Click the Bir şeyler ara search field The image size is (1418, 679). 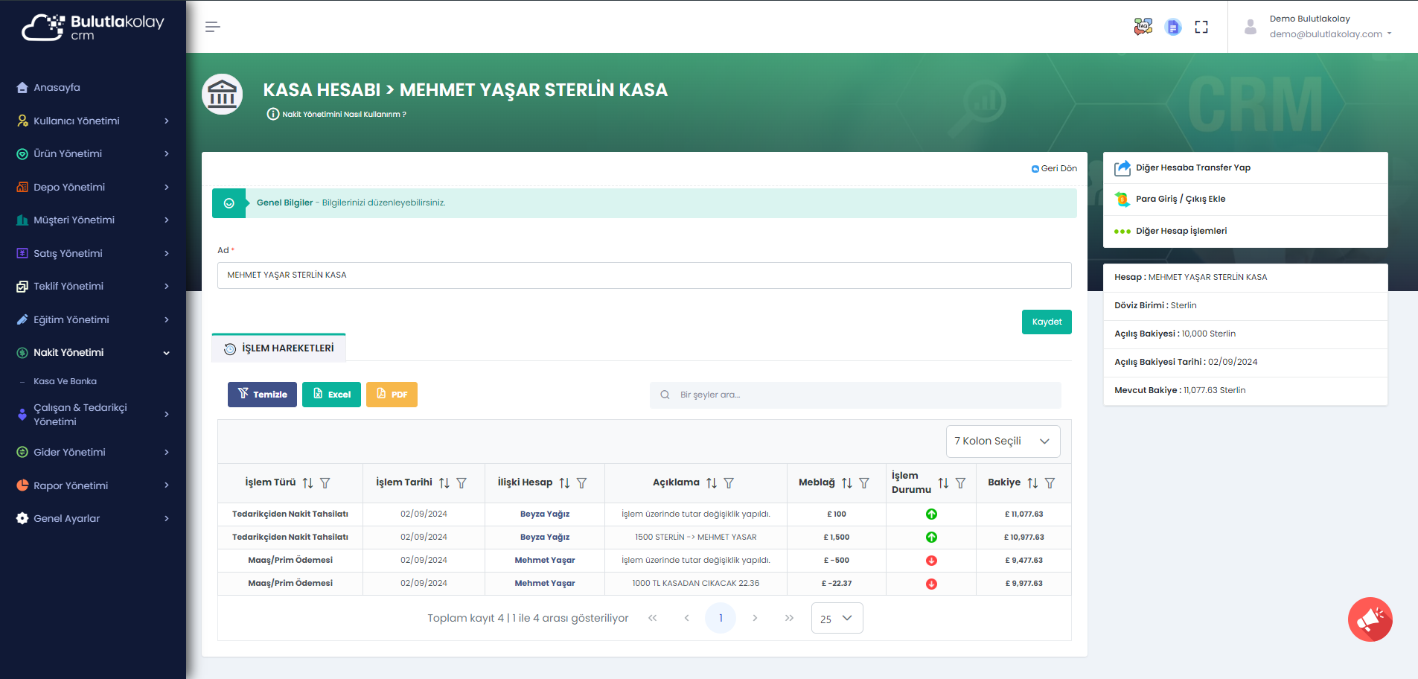856,395
